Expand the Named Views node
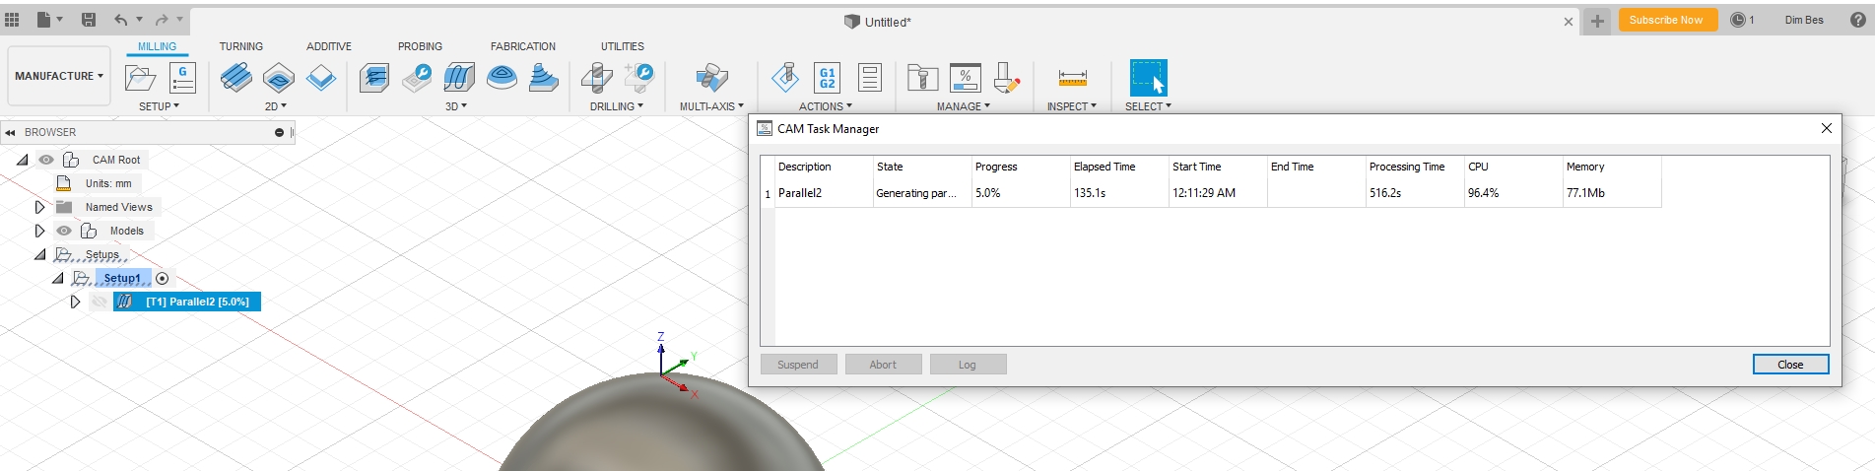The image size is (1875, 471). click(39, 207)
